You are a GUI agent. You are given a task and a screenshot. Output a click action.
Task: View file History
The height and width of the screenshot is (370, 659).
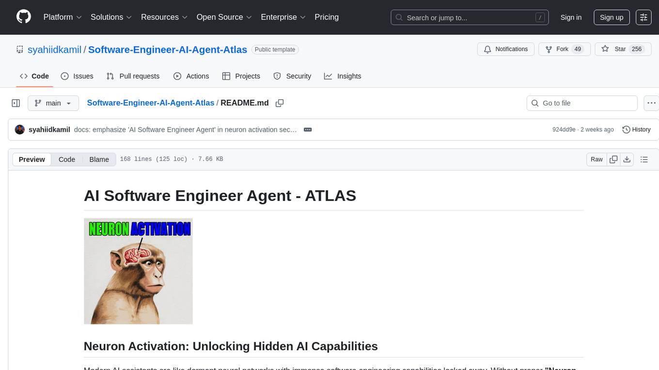(x=636, y=130)
